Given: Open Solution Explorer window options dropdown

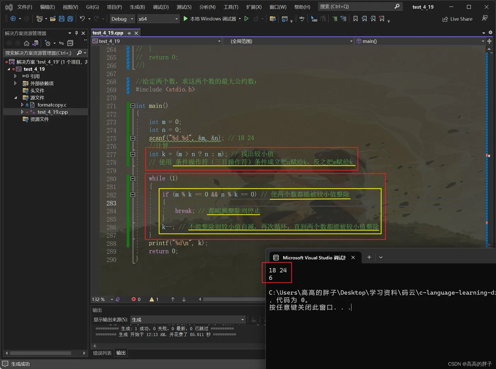Looking at the screenshot, I should (70, 33).
